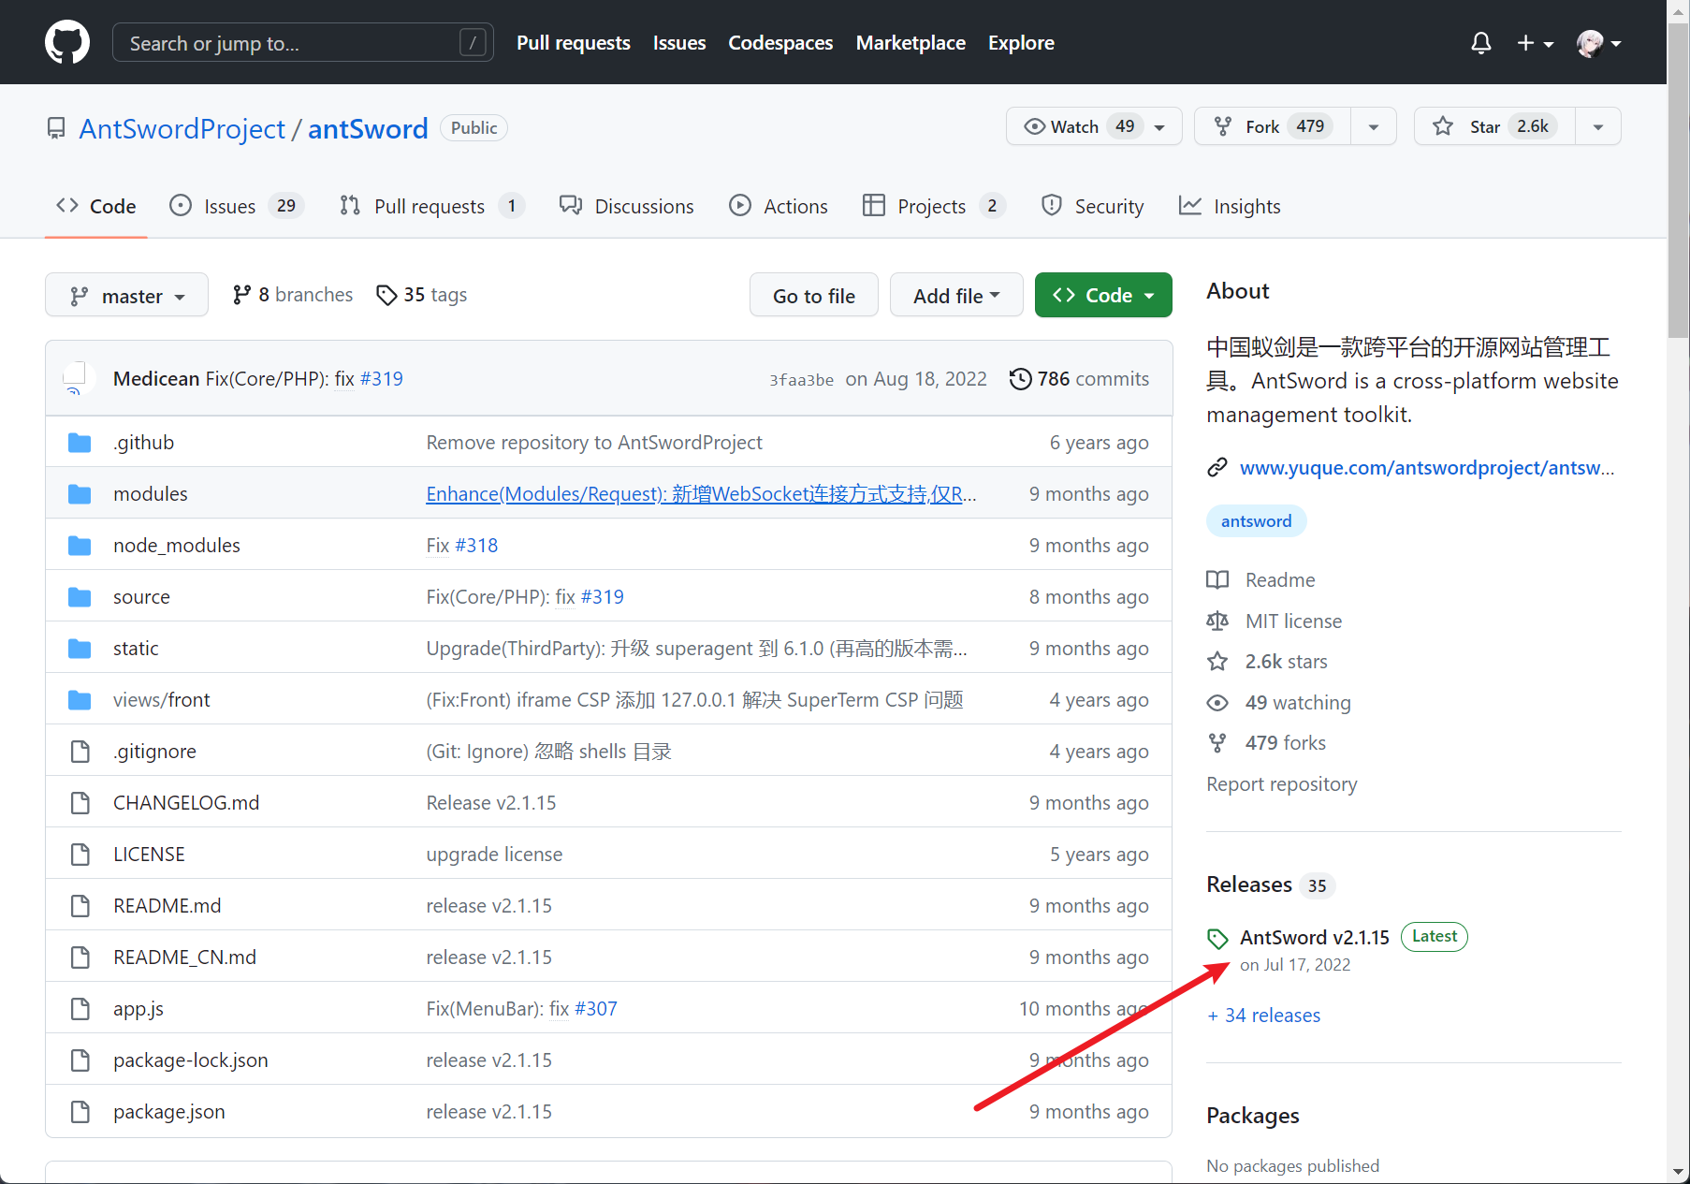Switch to the Issues tab

[229, 207]
